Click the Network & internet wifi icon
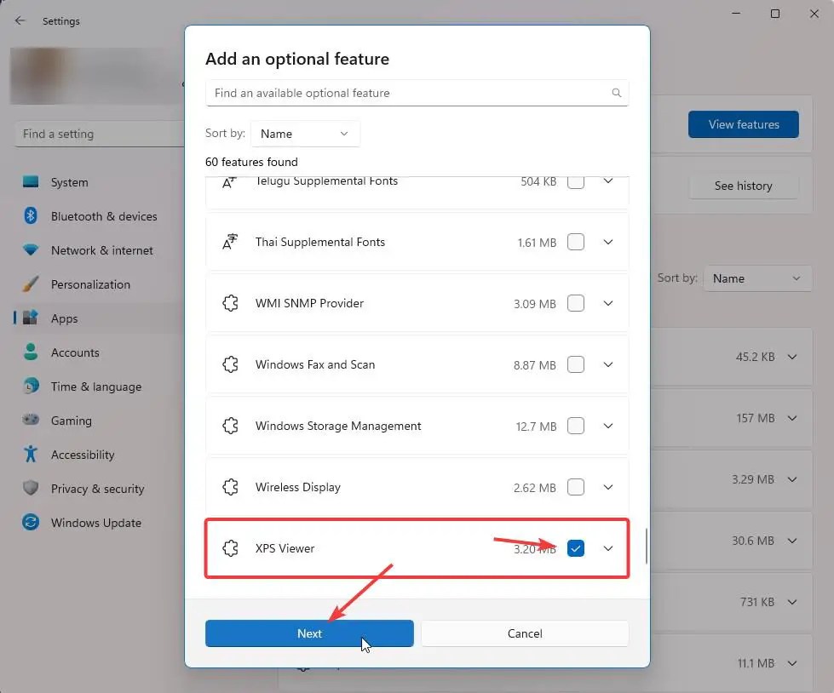 click(31, 250)
